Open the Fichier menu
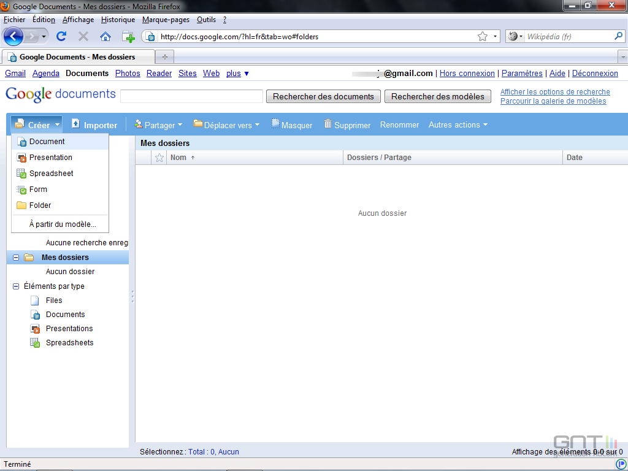 click(15, 20)
